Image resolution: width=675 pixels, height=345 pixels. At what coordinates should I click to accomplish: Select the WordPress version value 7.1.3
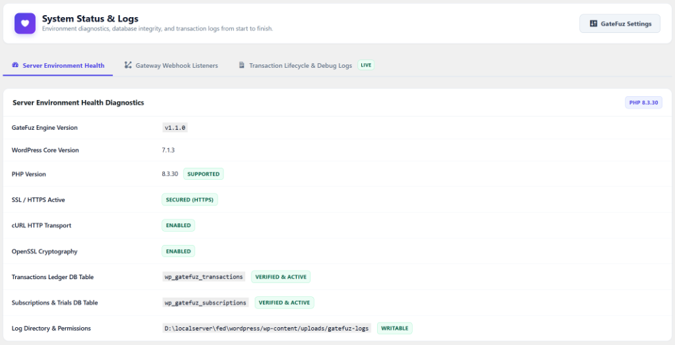[168, 150]
